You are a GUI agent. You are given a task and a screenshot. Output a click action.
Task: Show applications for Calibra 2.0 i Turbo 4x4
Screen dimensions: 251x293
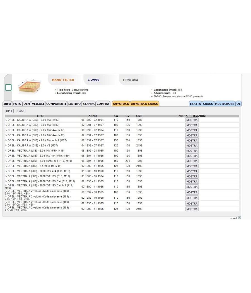point(192,141)
